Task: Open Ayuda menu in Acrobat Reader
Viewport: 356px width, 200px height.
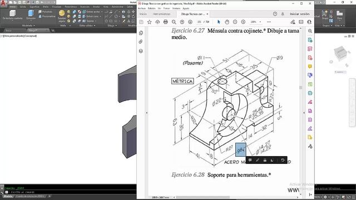Action: [x=186, y=8]
